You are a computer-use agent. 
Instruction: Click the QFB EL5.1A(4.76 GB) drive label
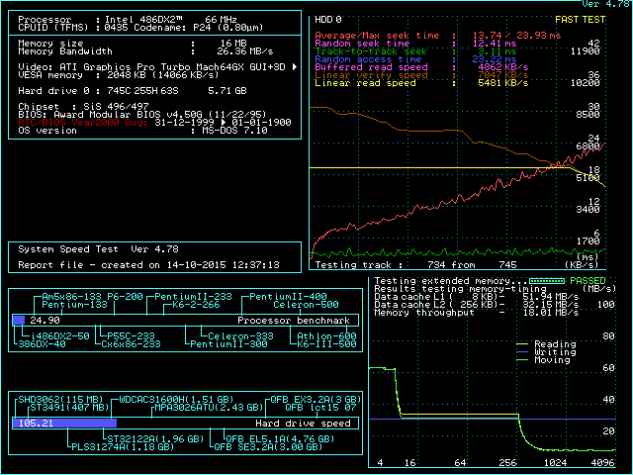[280, 439]
